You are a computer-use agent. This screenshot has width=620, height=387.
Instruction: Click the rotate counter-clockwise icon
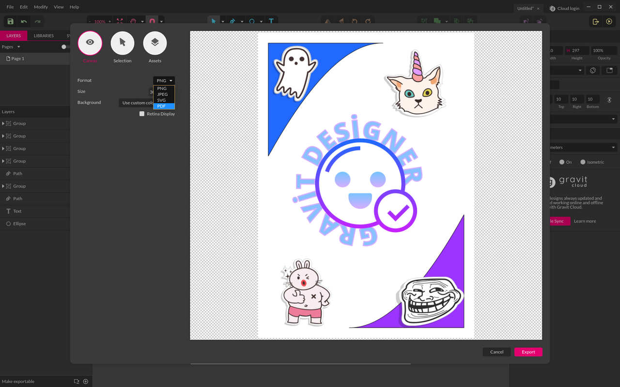pos(355,21)
